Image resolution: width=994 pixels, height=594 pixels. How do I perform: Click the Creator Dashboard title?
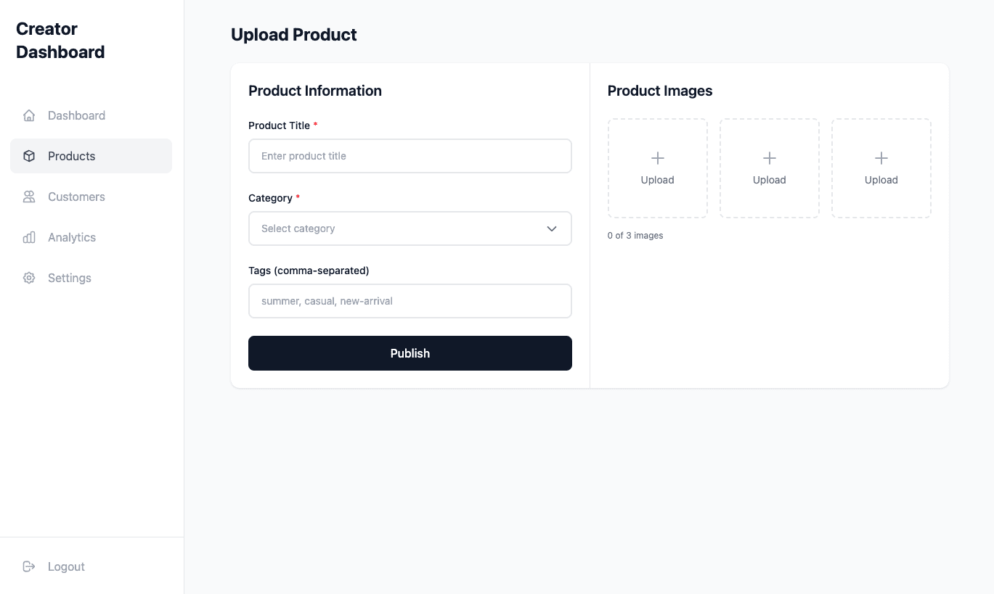click(60, 40)
